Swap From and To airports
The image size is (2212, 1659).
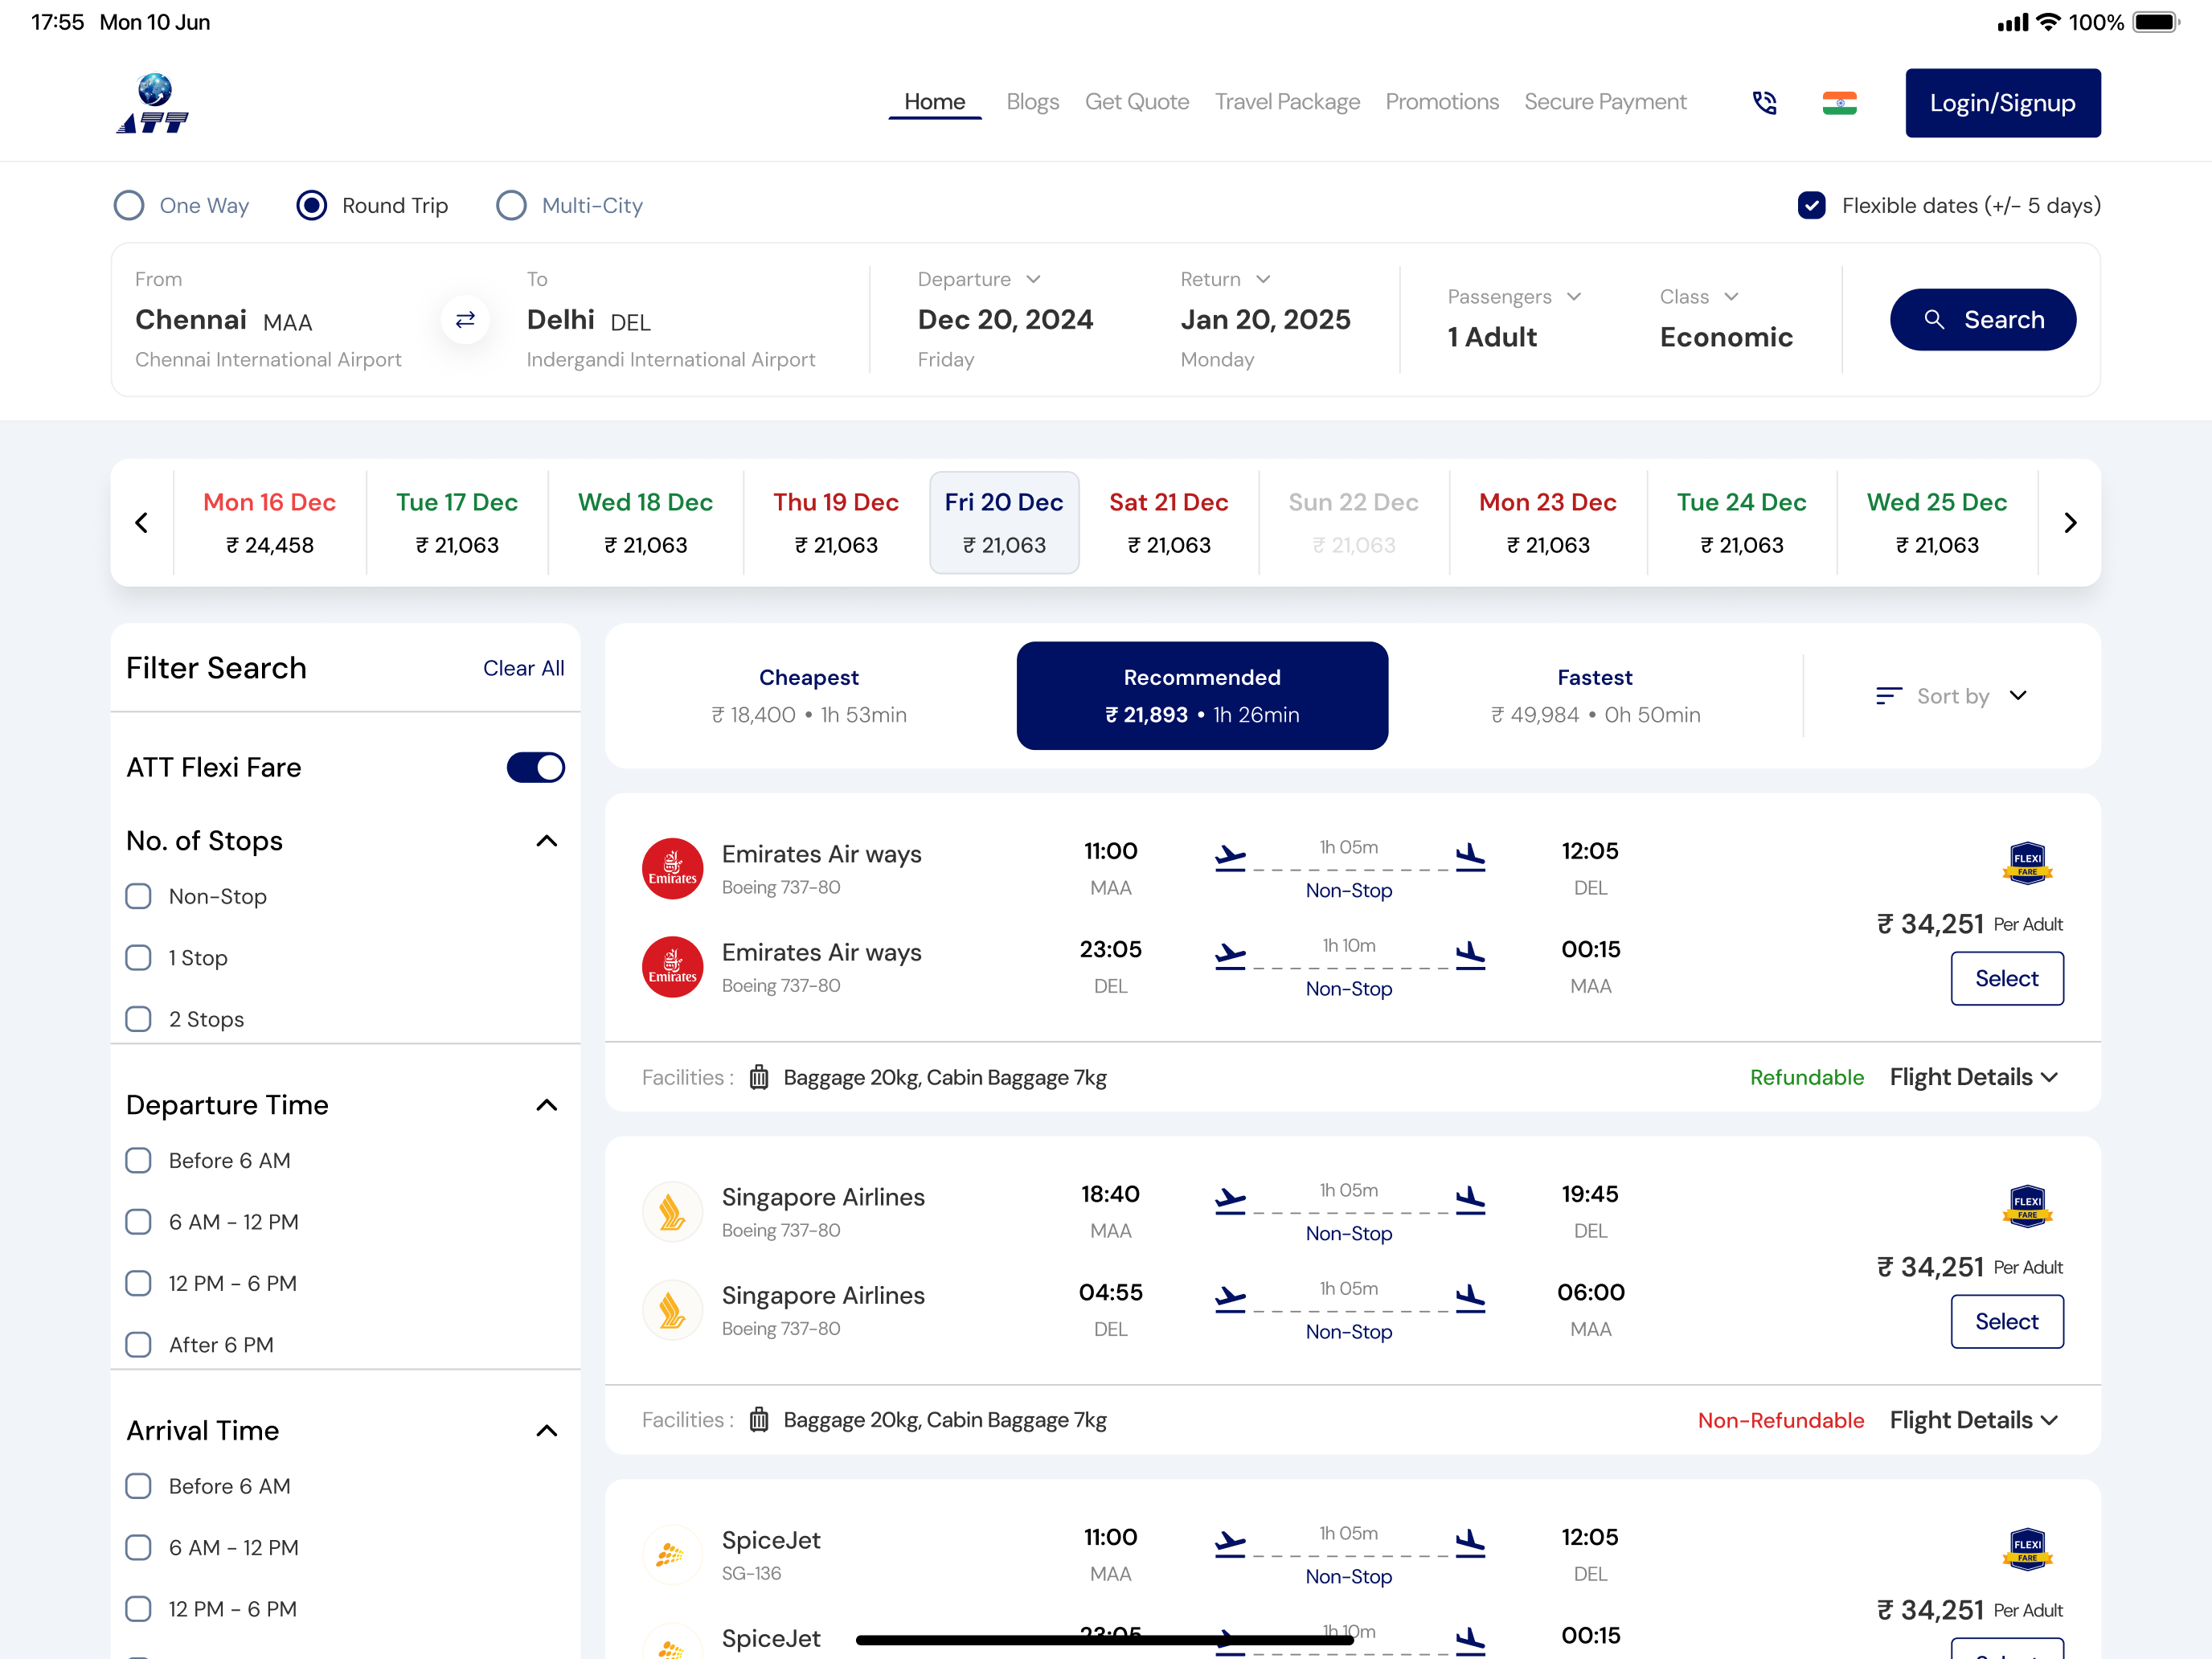tap(465, 320)
